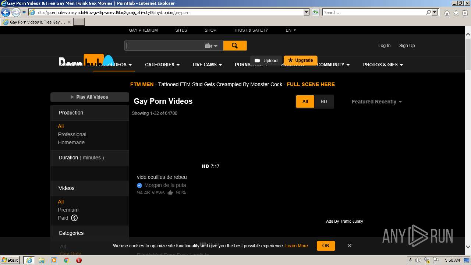The height and width of the screenshot is (265, 471).
Task: Click Learn More in the cookie notice
Action: [x=296, y=246]
